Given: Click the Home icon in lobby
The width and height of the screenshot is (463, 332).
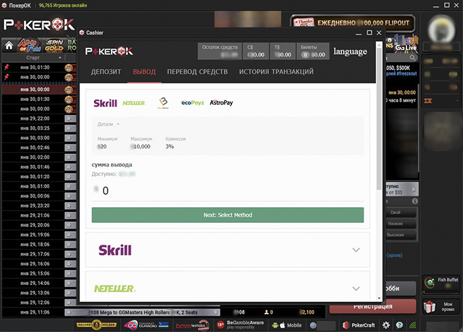Looking at the screenshot, I should 9,46.
